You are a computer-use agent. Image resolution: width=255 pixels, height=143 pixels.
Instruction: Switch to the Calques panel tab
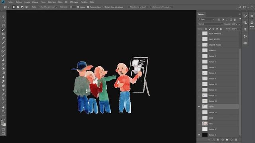[201, 14]
